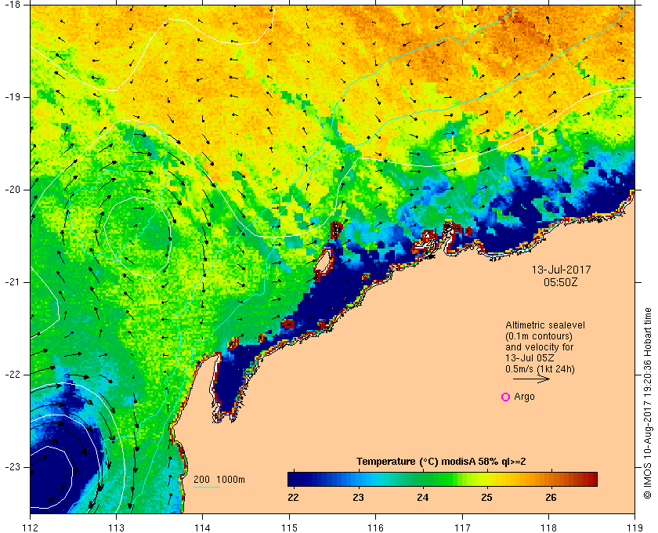Click the 05:50Z time label

[561, 282]
